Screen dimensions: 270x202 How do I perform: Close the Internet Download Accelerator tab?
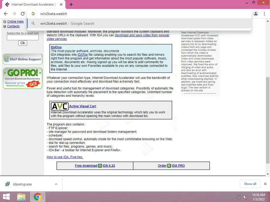pos(61,4)
